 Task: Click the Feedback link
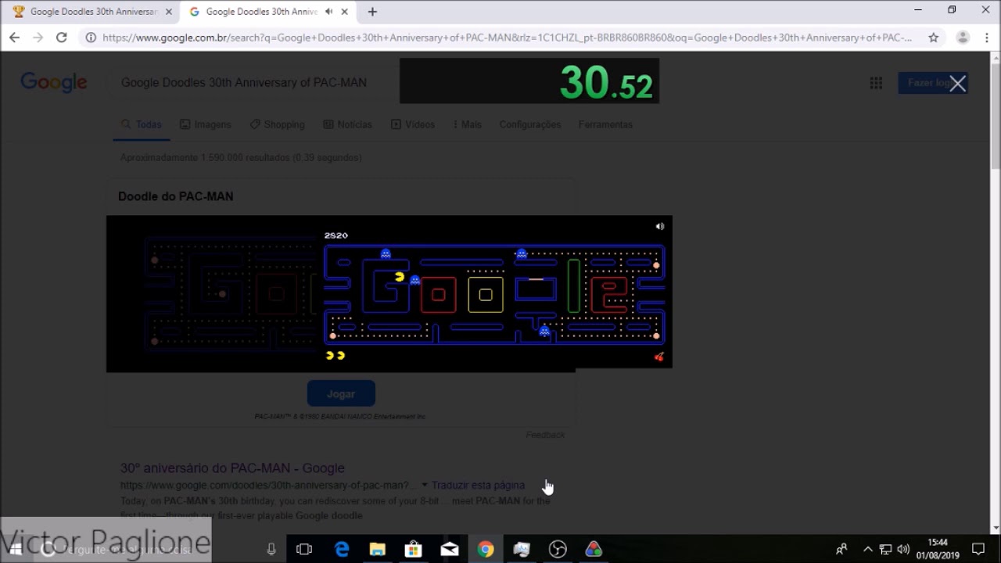(545, 435)
